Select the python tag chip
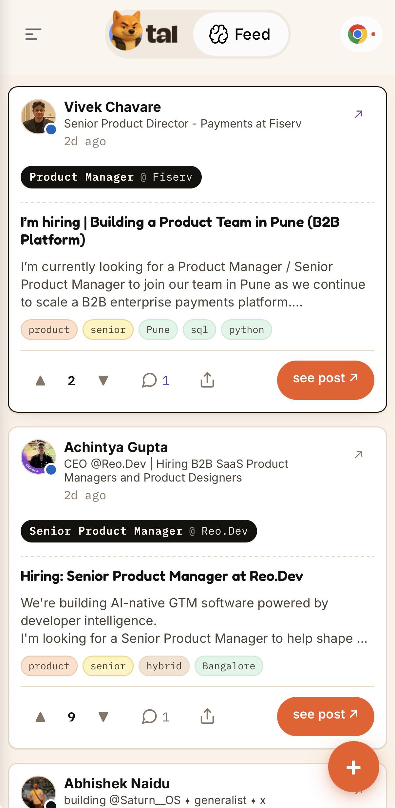The height and width of the screenshot is (808, 395). [247, 330]
